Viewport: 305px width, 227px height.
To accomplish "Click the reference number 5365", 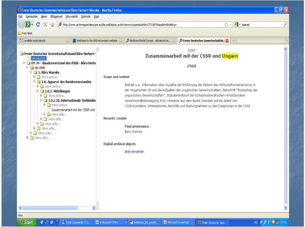I will pyautogui.click(x=191, y=50).
